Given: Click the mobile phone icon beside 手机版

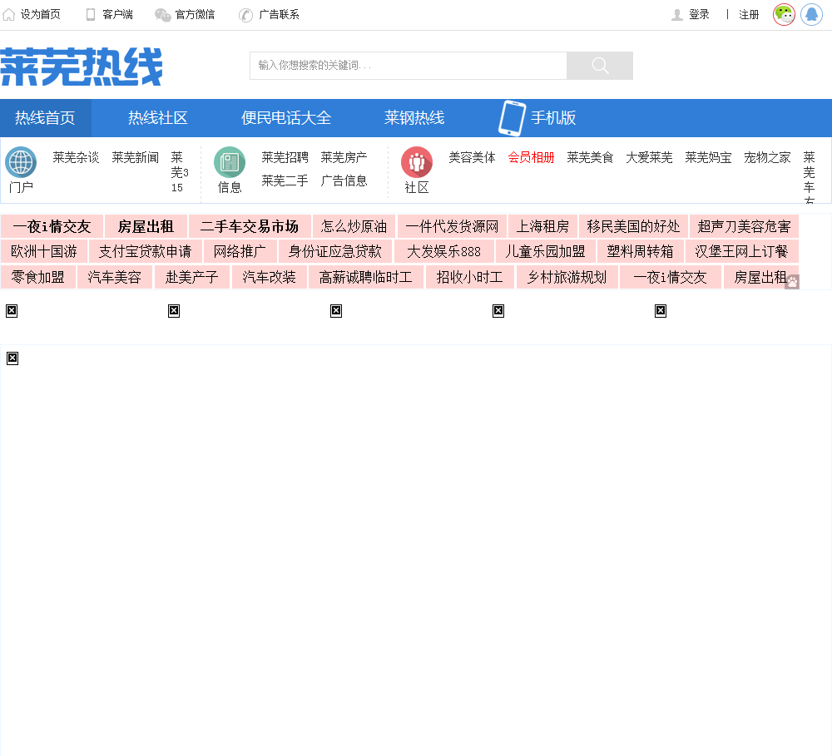Looking at the screenshot, I should pyautogui.click(x=512, y=118).
